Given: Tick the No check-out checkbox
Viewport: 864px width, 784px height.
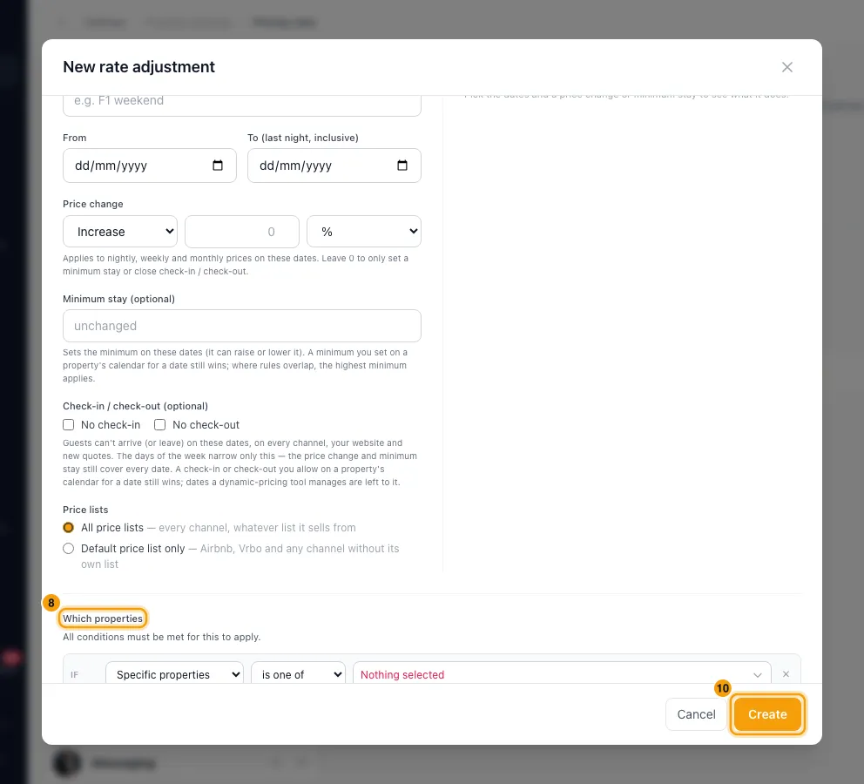Looking at the screenshot, I should coord(159,425).
